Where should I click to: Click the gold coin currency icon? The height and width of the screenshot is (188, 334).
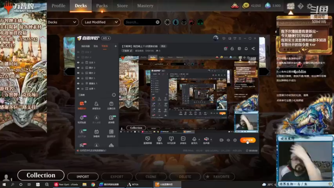(x=245, y=5)
